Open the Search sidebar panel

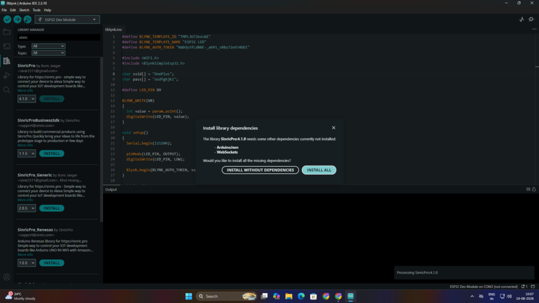[6, 90]
